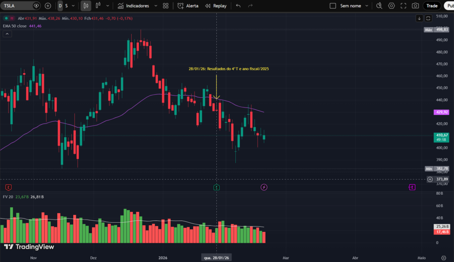454x262 pixels.
Task: Open chart settings via the gear icon
Action: point(391,6)
